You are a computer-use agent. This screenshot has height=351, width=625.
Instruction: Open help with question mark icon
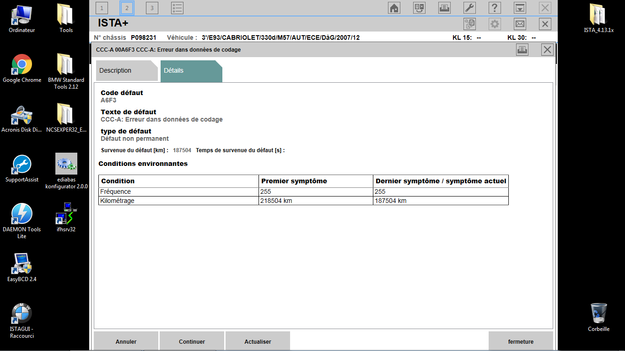click(495, 8)
